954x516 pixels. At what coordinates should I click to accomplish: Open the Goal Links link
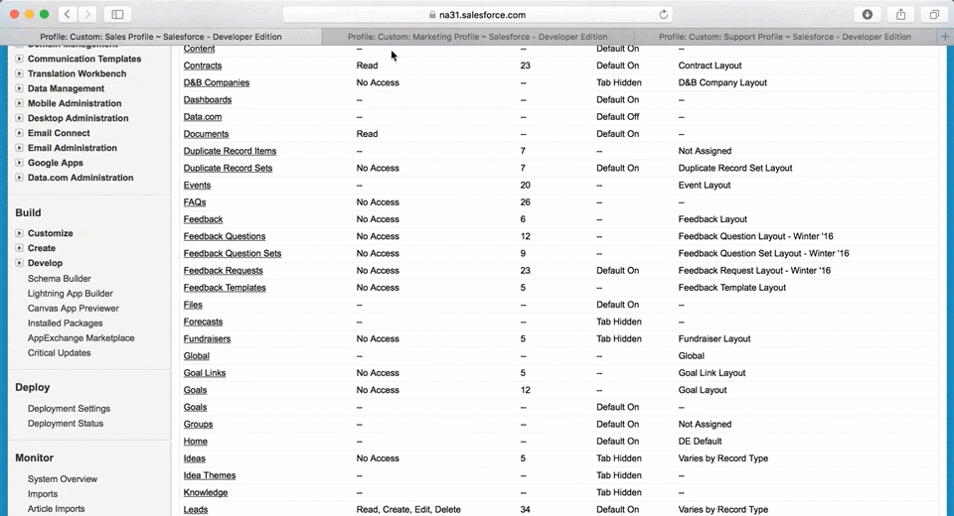pyautogui.click(x=205, y=373)
